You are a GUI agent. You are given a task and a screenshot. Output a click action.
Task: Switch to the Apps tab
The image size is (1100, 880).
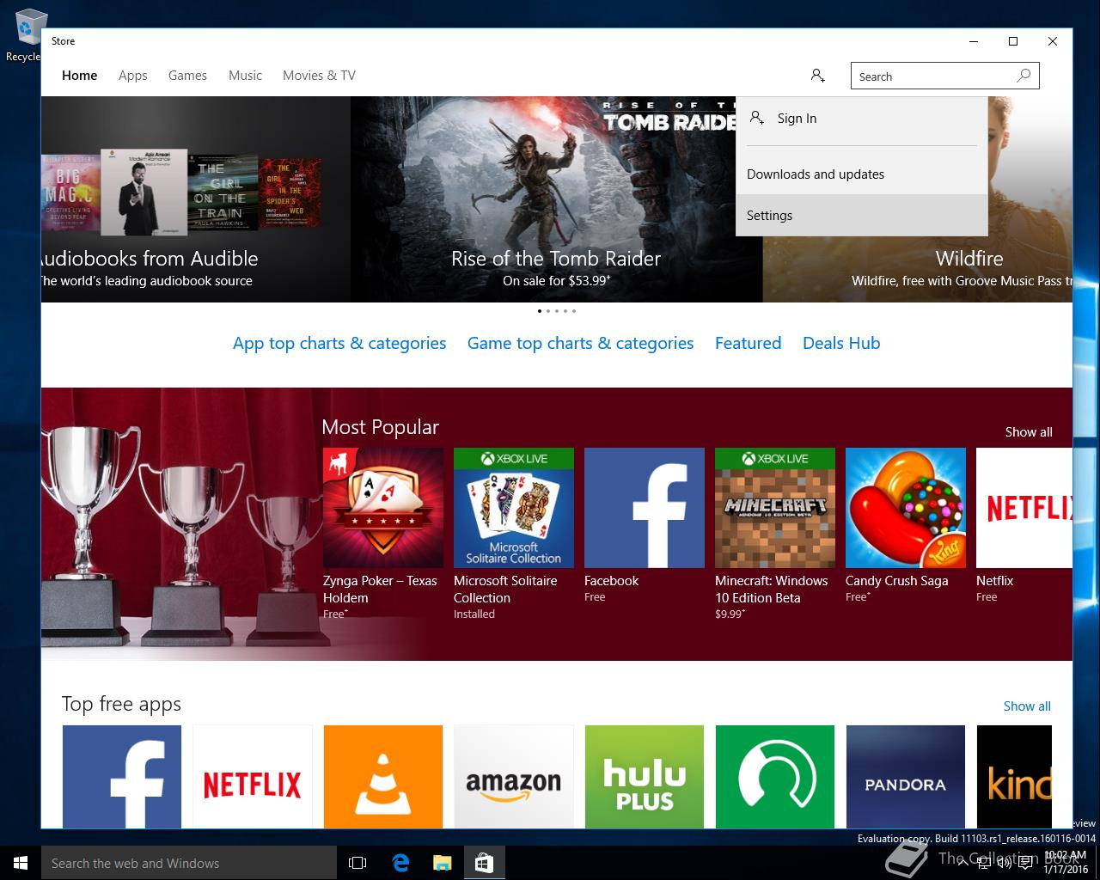(133, 76)
